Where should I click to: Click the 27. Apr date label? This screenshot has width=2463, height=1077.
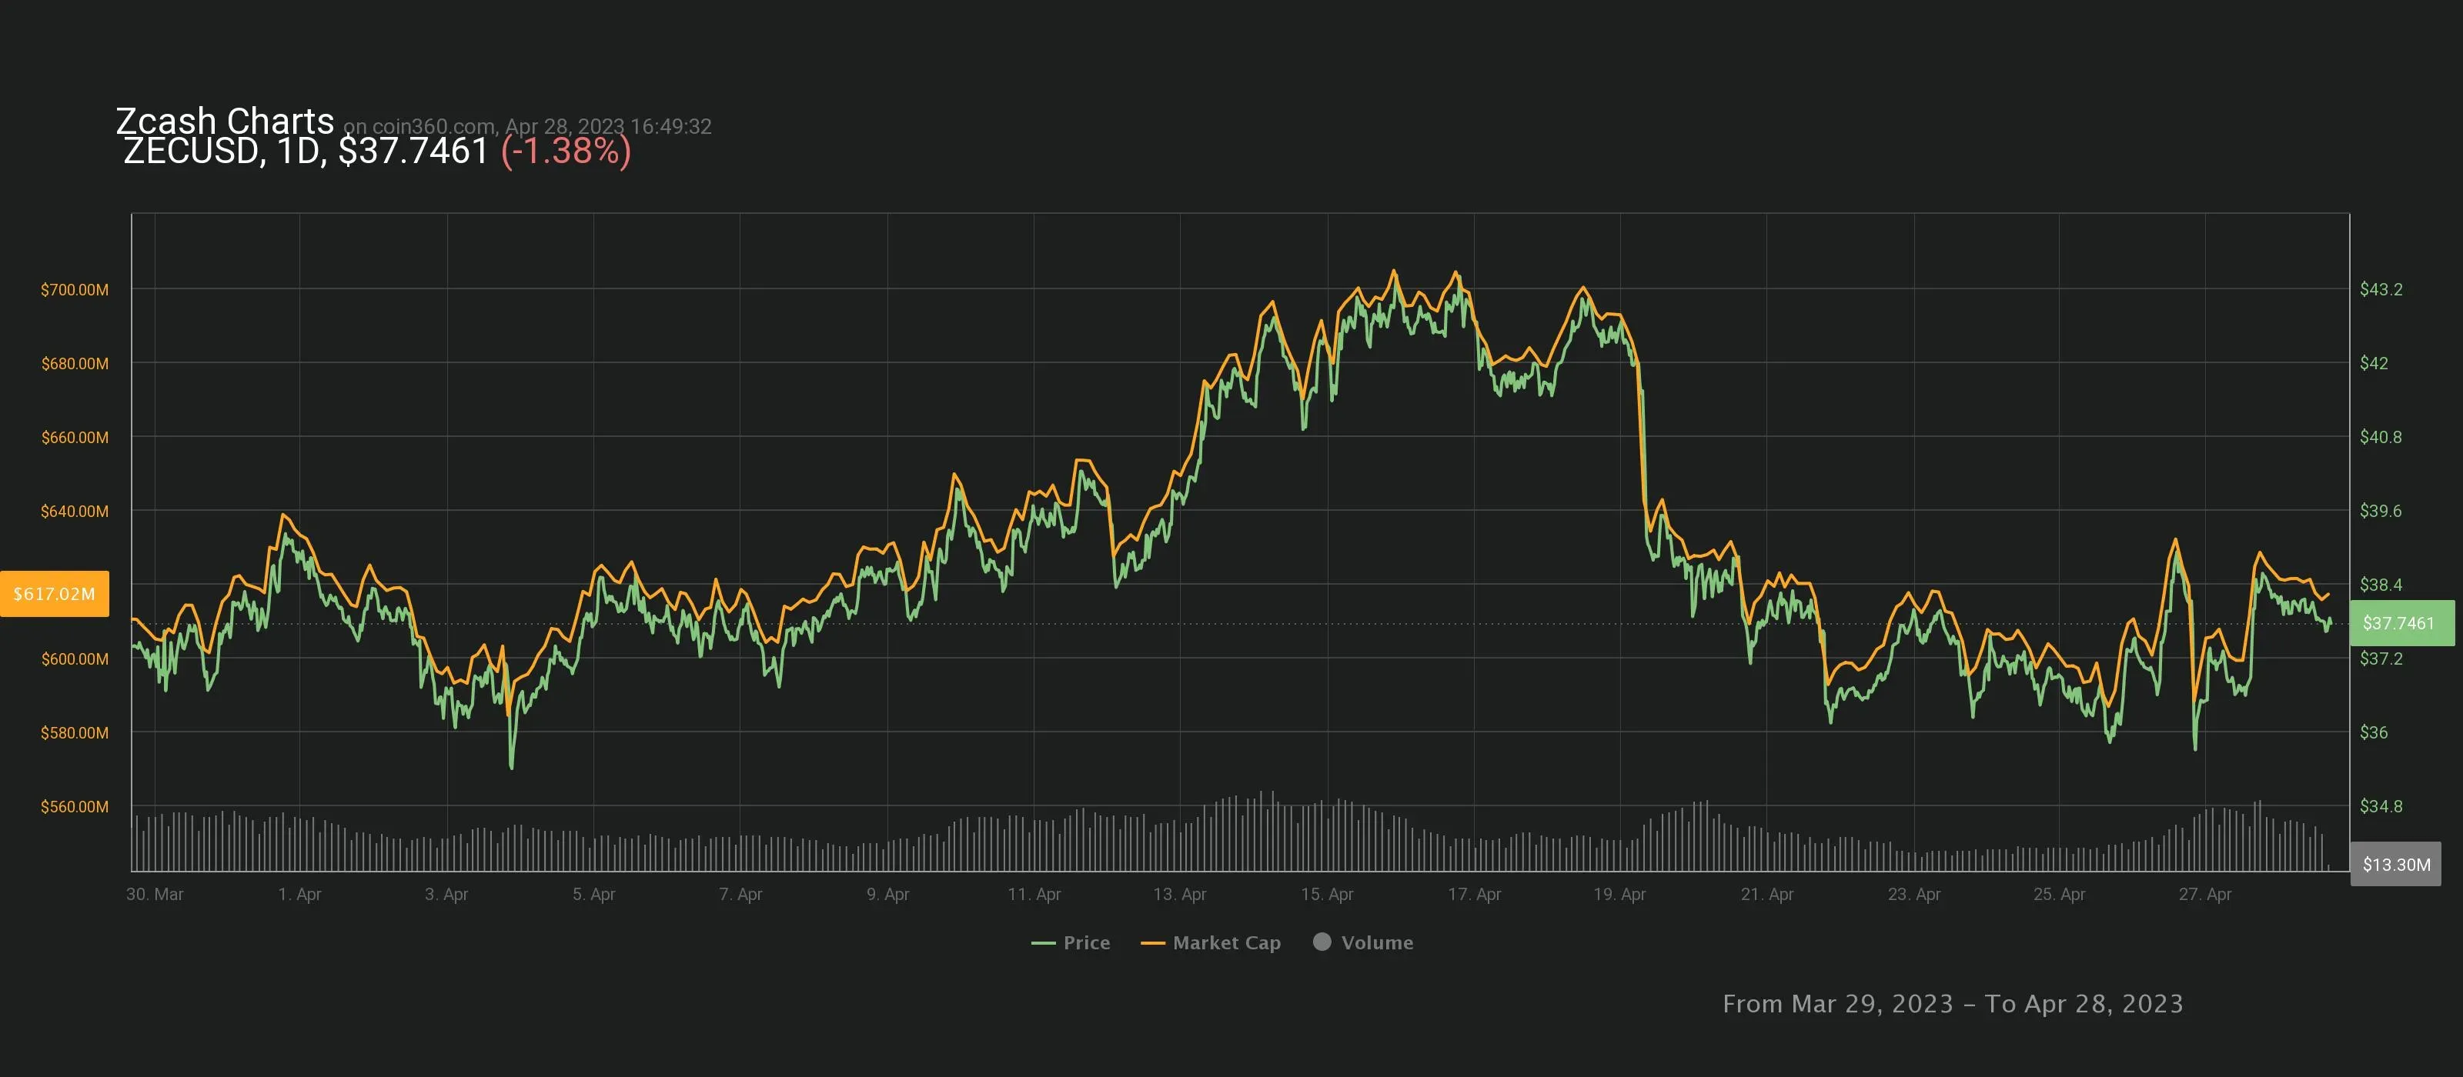click(2205, 895)
